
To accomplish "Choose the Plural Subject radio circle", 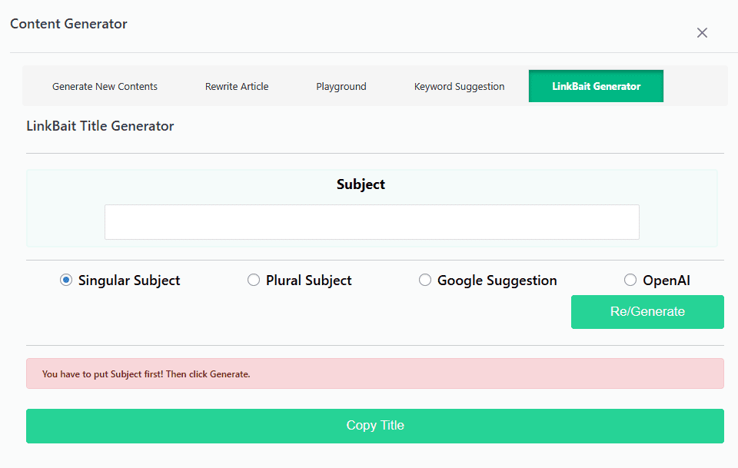I will [253, 280].
